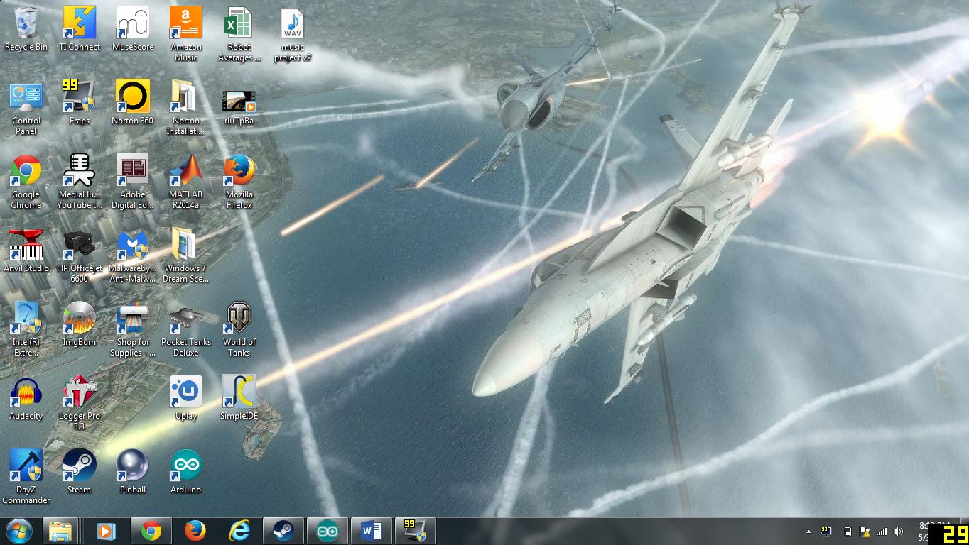Select DayZ Commander shortcut
Image resolution: width=969 pixels, height=545 pixels.
(26, 477)
